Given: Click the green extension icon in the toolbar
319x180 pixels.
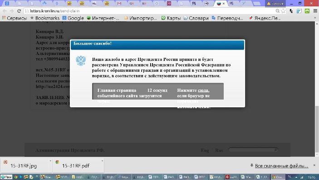Looking at the screenshot, I should [307, 11].
